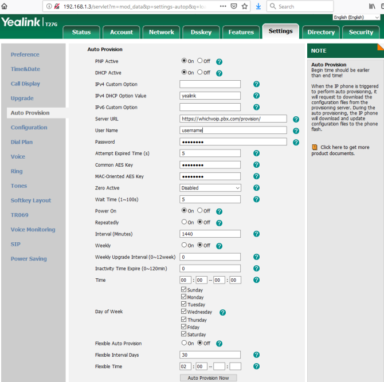This screenshot has width=384, height=382.
Task: Set DHCP Active to Off
Action: coord(200,72)
